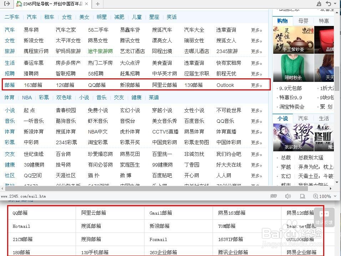341x256 pixels.
Task: Open the 世纪佳缘 link
Action: 34,154
